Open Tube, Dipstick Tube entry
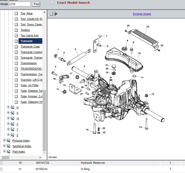185x173 pixels. point(31,91)
